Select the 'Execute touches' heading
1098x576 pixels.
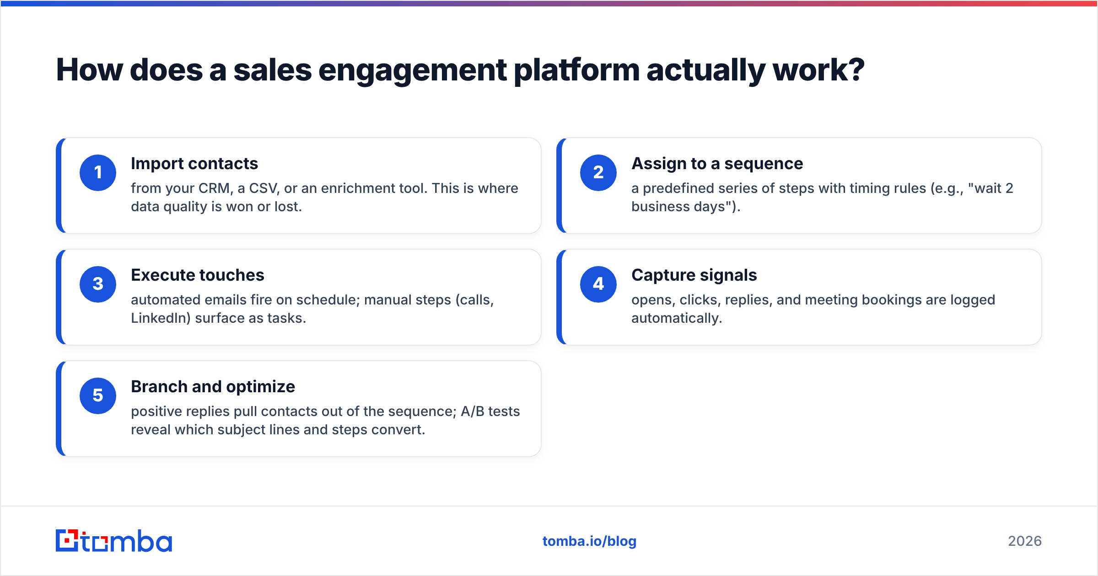[x=198, y=275]
